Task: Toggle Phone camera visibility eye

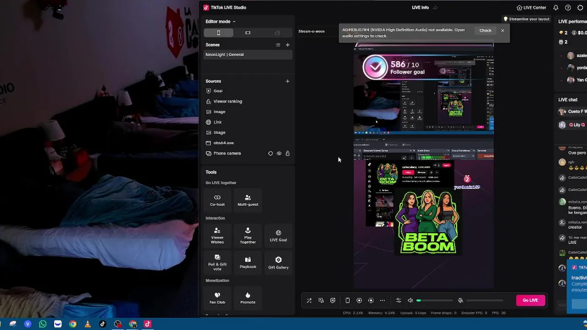Action: 279,154
